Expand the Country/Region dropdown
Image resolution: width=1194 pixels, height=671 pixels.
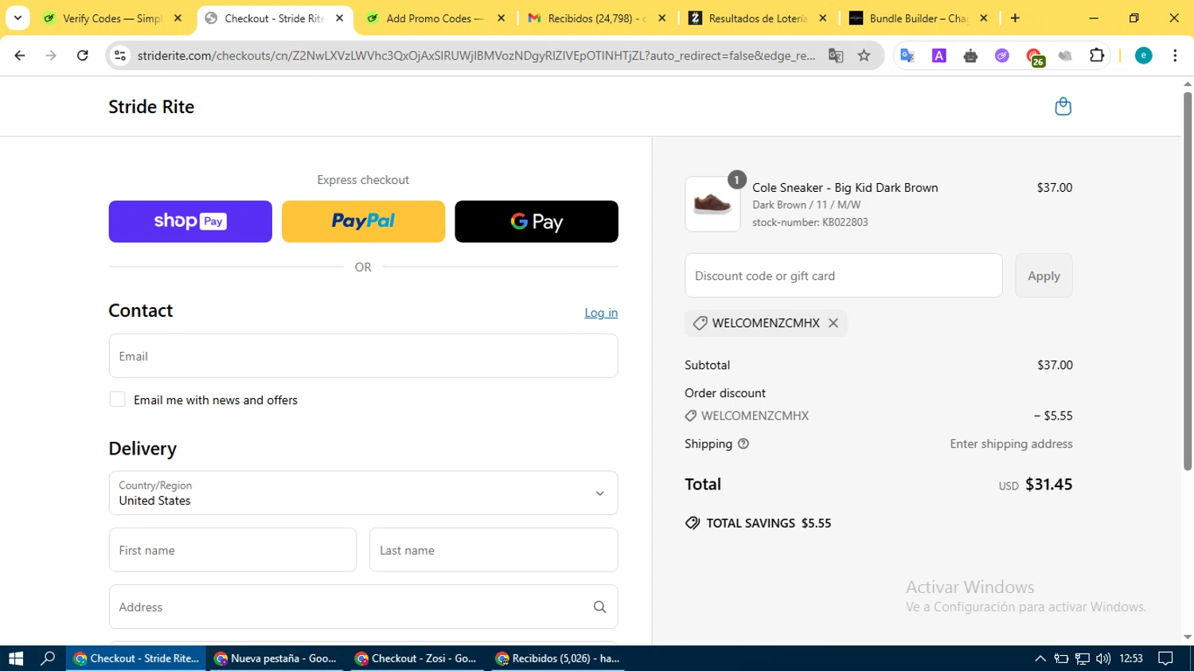363,493
